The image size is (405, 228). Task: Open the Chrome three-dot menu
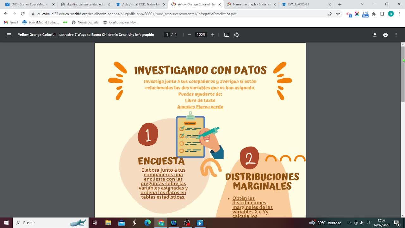click(399, 14)
